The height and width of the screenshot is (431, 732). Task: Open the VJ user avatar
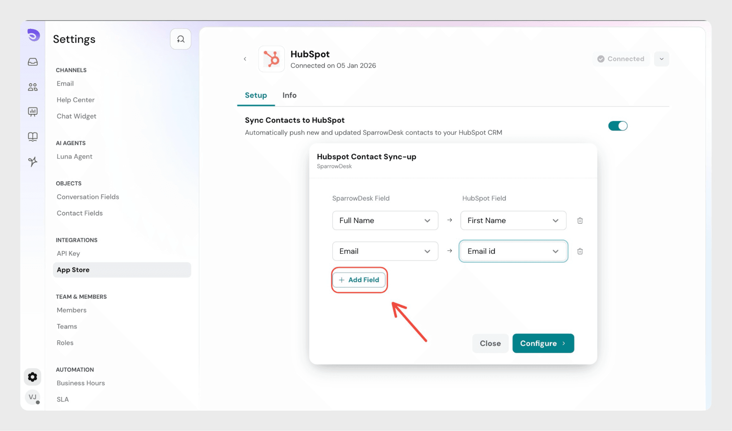click(x=33, y=397)
